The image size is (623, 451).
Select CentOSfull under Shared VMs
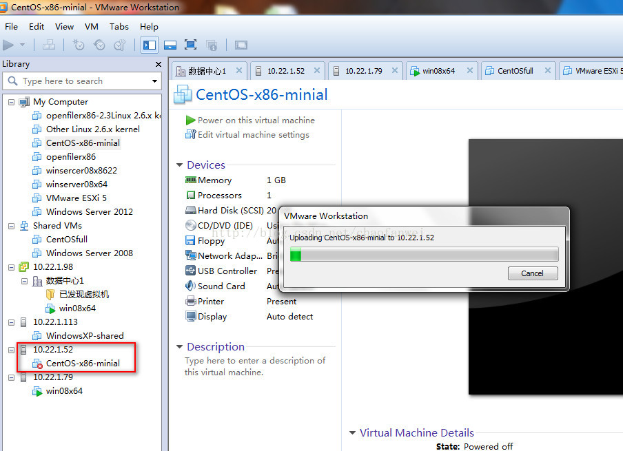point(60,240)
